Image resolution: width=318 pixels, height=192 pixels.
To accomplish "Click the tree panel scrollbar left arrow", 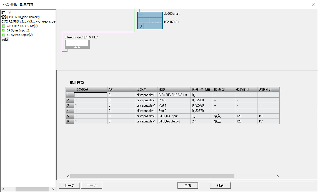I will 3,189.
